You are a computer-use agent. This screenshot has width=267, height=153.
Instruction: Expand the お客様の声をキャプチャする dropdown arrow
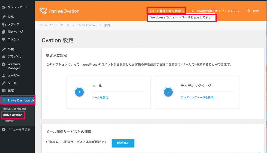pyautogui.click(x=239, y=11)
